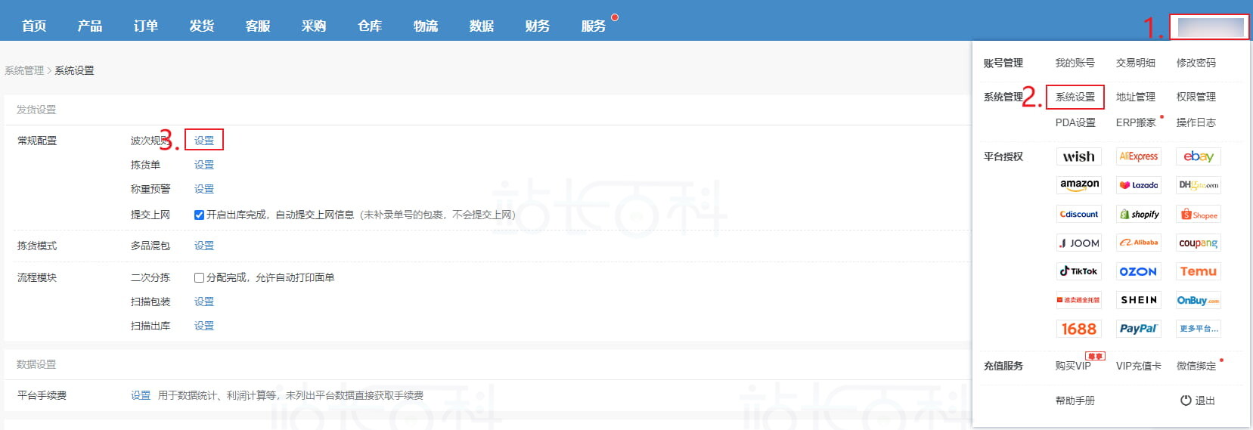Click the Wish platform authorization logo
Image resolution: width=1253 pixels, height=430 pixels.
[x=1078, y=156]
